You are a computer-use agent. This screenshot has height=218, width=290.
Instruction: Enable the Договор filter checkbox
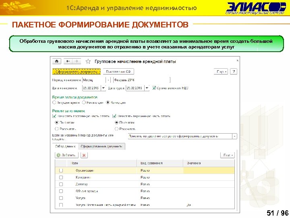coord(61,184)
